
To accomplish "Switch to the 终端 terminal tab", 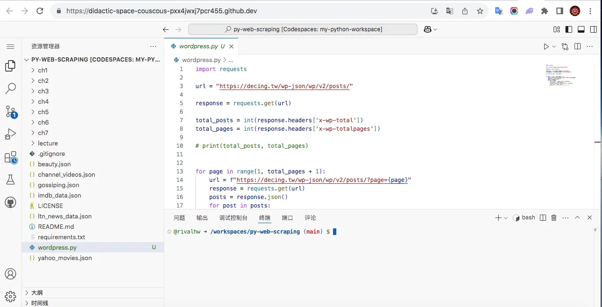I will tap(265, 218).
